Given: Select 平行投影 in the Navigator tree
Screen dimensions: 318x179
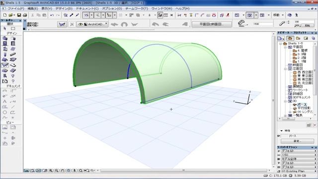Looking at the screenshot, I should tap(304, 108).
